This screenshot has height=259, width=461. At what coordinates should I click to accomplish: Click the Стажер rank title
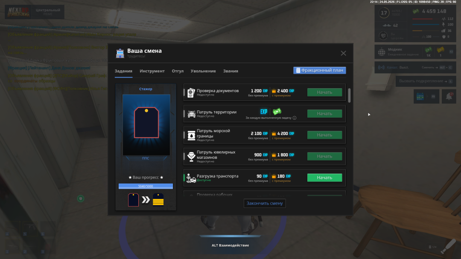tap(146, 89)
